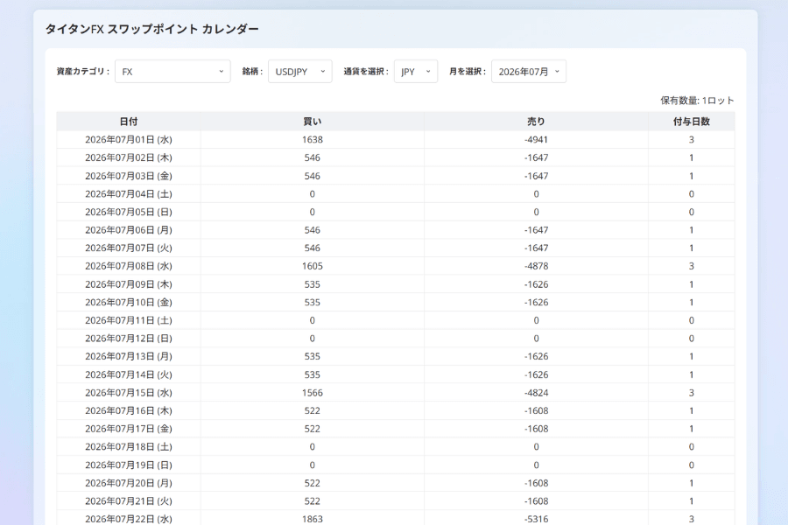Select sell value -5316 on July 22

click(536, 519)
